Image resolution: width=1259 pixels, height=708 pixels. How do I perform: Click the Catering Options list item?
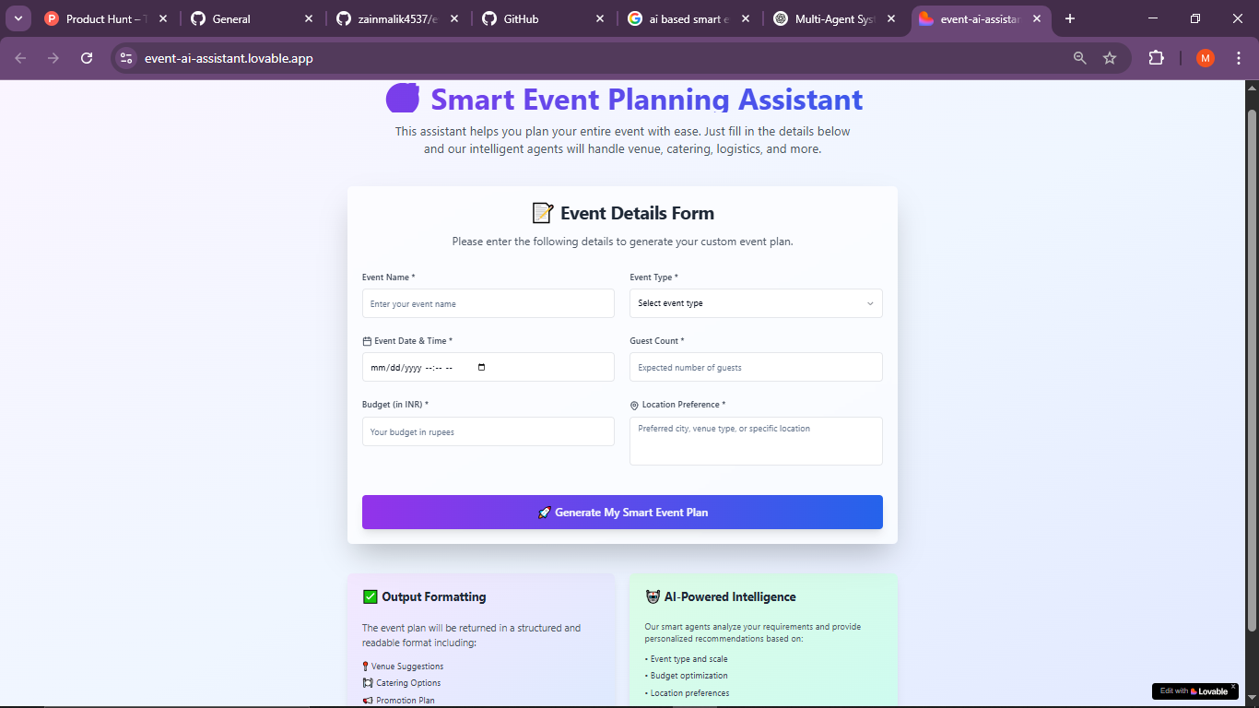coord(402,683)
